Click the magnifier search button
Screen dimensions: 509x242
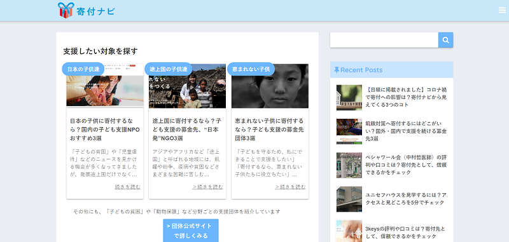pyautogui.click(x=446, y=40)
